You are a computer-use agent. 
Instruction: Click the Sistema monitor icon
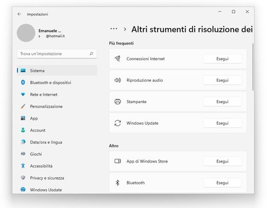pyautogui.click(x=23, y=70)
